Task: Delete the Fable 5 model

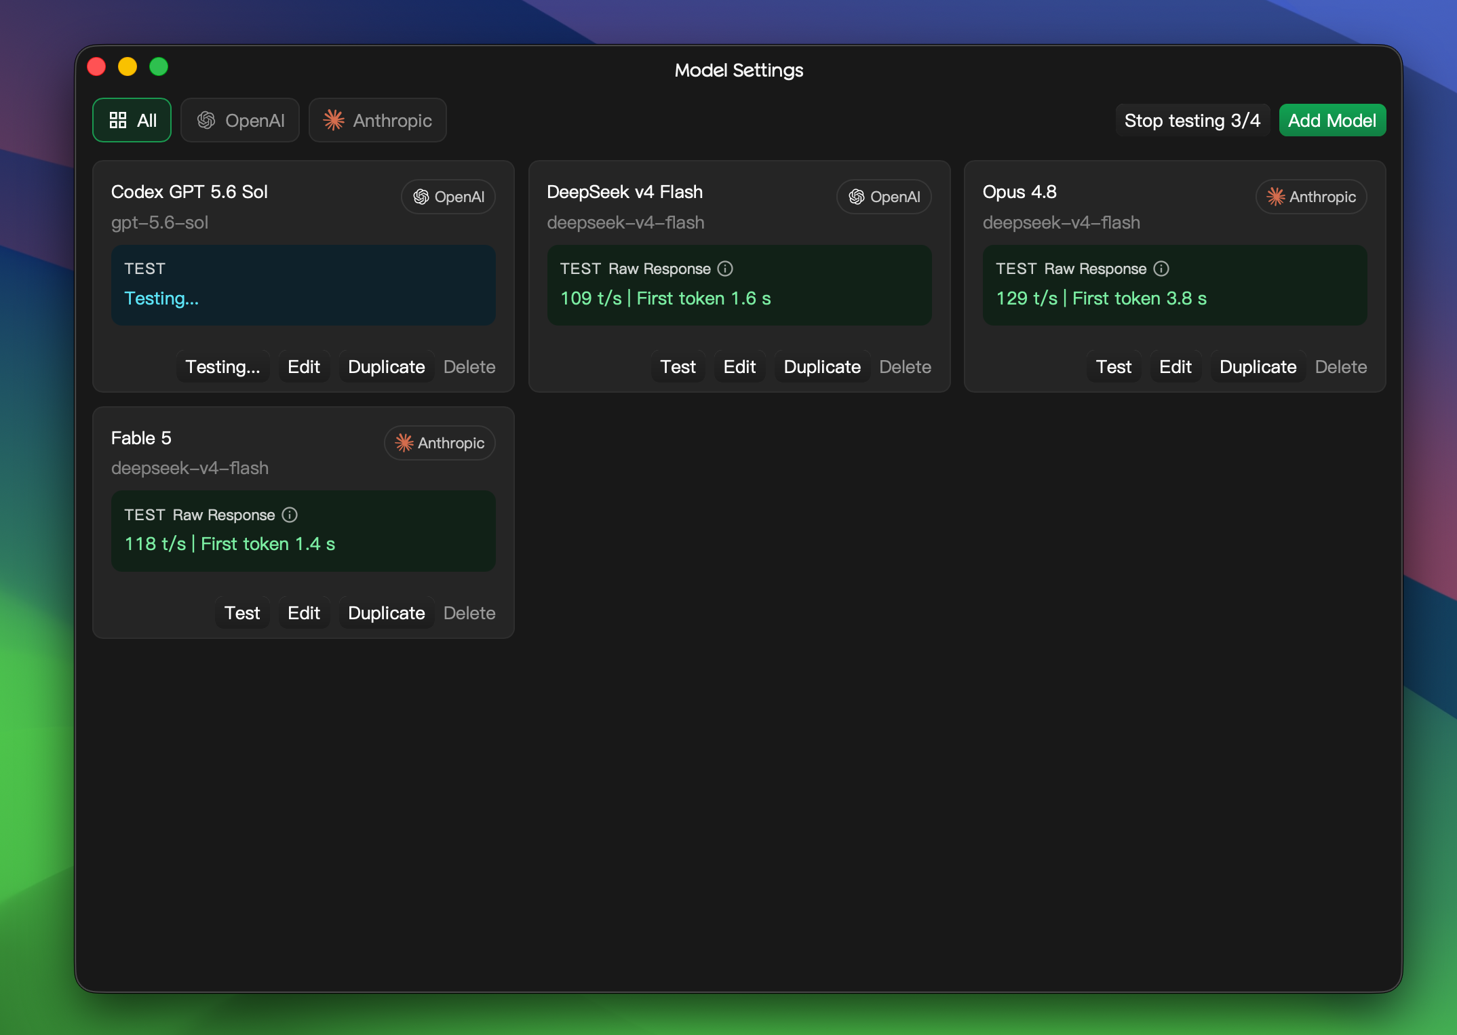Action: (469, 613)
